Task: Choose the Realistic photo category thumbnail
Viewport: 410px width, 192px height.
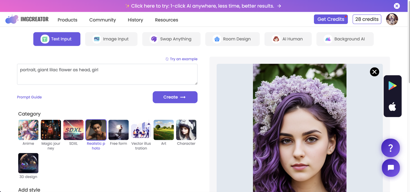Action: pos(96,130)
